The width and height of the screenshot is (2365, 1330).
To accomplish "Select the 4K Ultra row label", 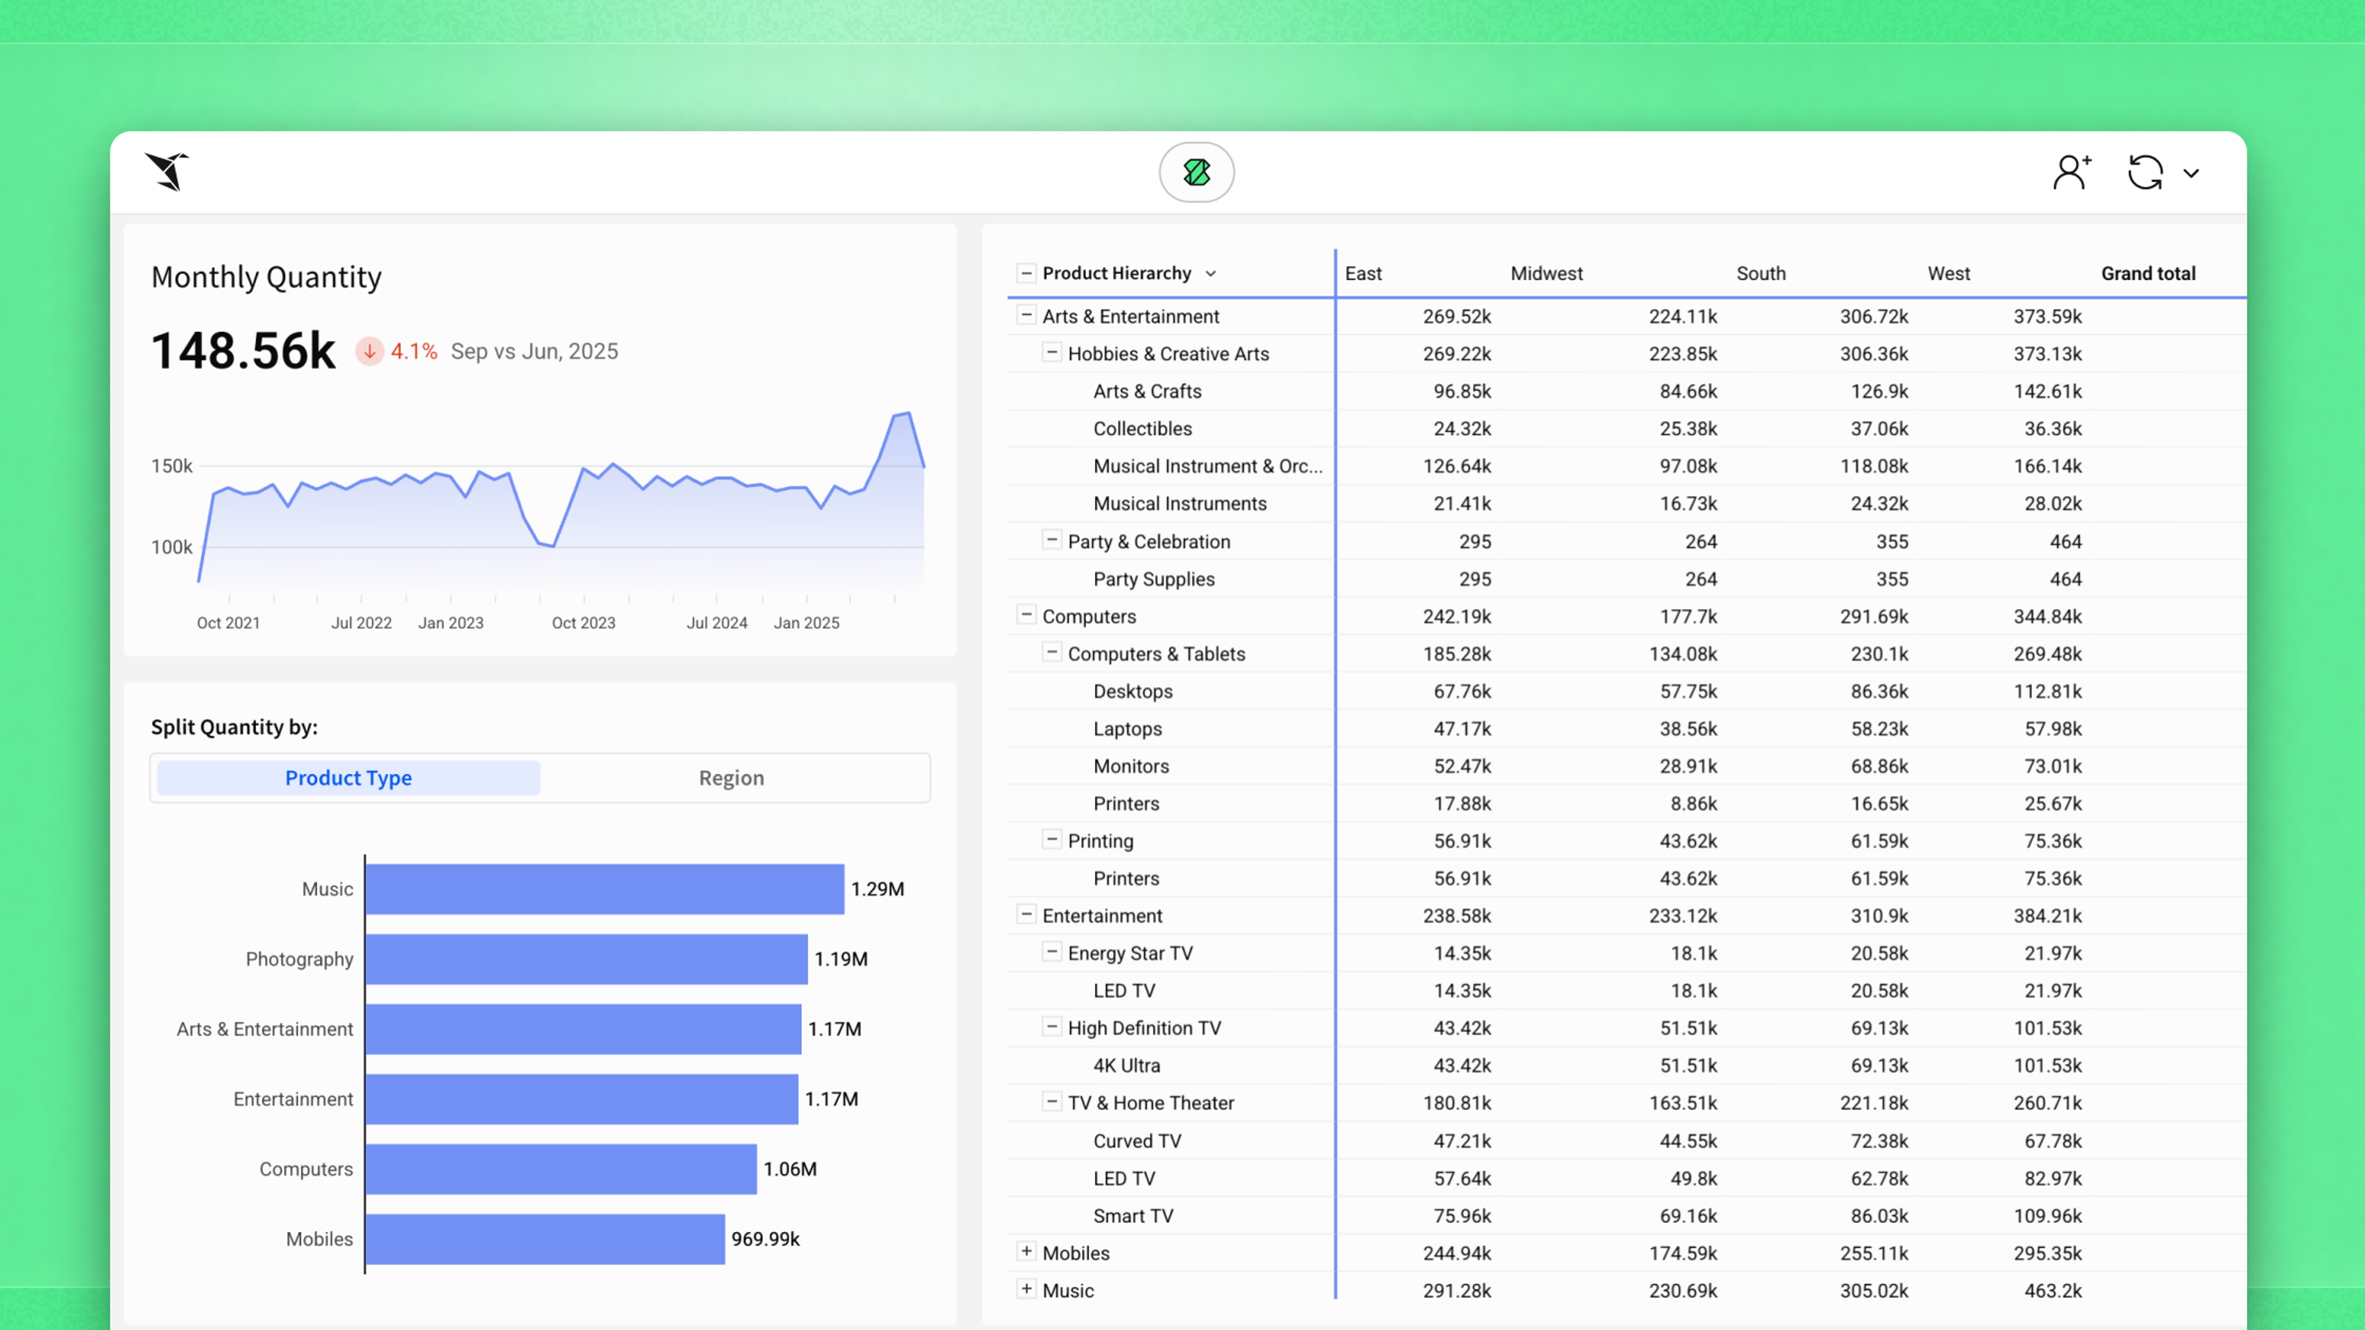I will pyautogui.click(x=1126, y=1066).
